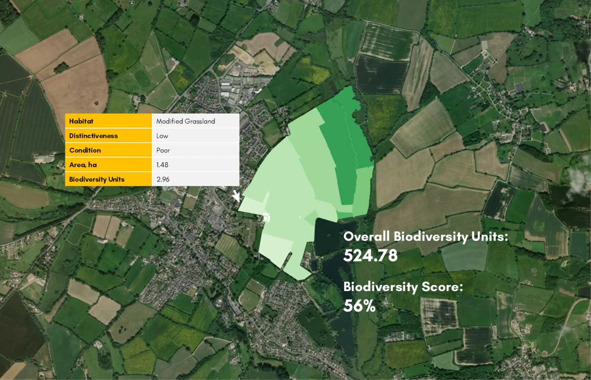591x380 pixels.
Task: Select the 56% score figure
Action: 360,306
